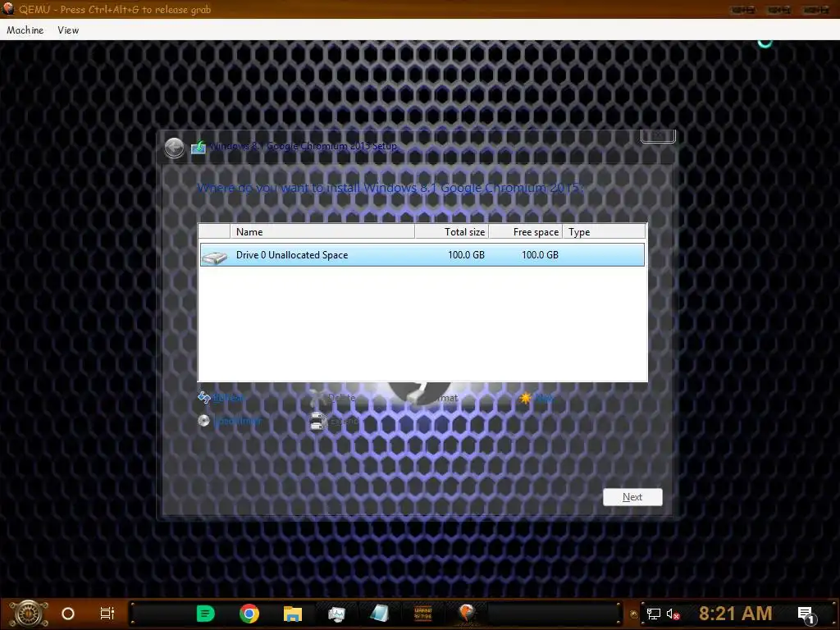840x630 pixels.
Task: Click the Extend drives icon
Action: (317, 422)
